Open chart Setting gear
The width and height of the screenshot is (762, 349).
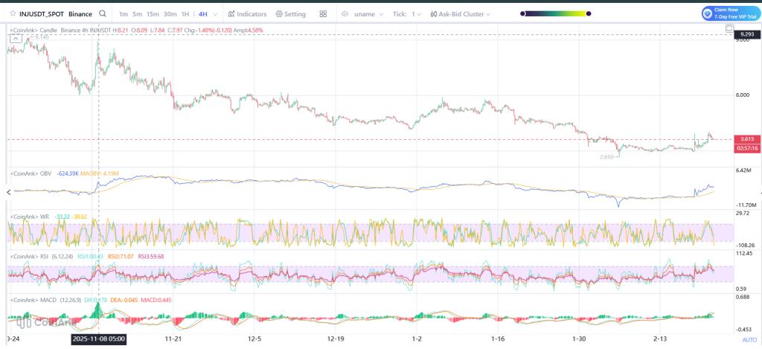[290, 13]
